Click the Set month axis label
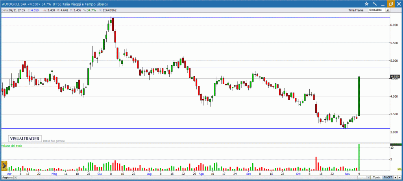403x181 pixels. click(248, 174)
